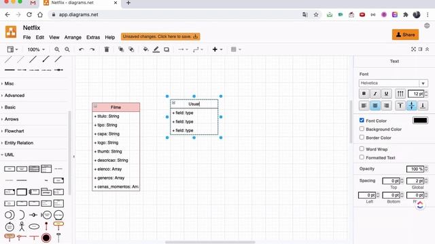Collapse the Filme class with its toggle
Viewport: 435px width, 244px height.
95,106
